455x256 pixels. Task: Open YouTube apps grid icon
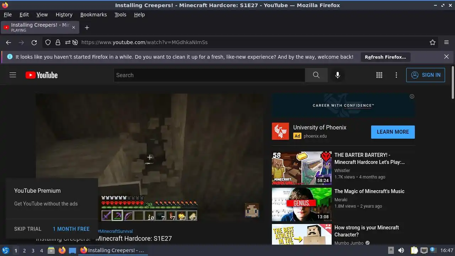[379, 75]
